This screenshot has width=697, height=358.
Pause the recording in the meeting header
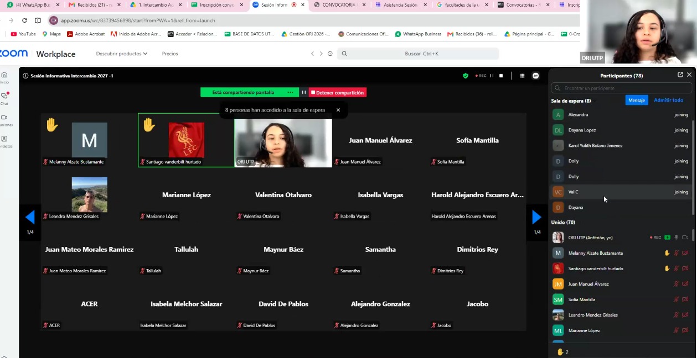click(492, 76)
